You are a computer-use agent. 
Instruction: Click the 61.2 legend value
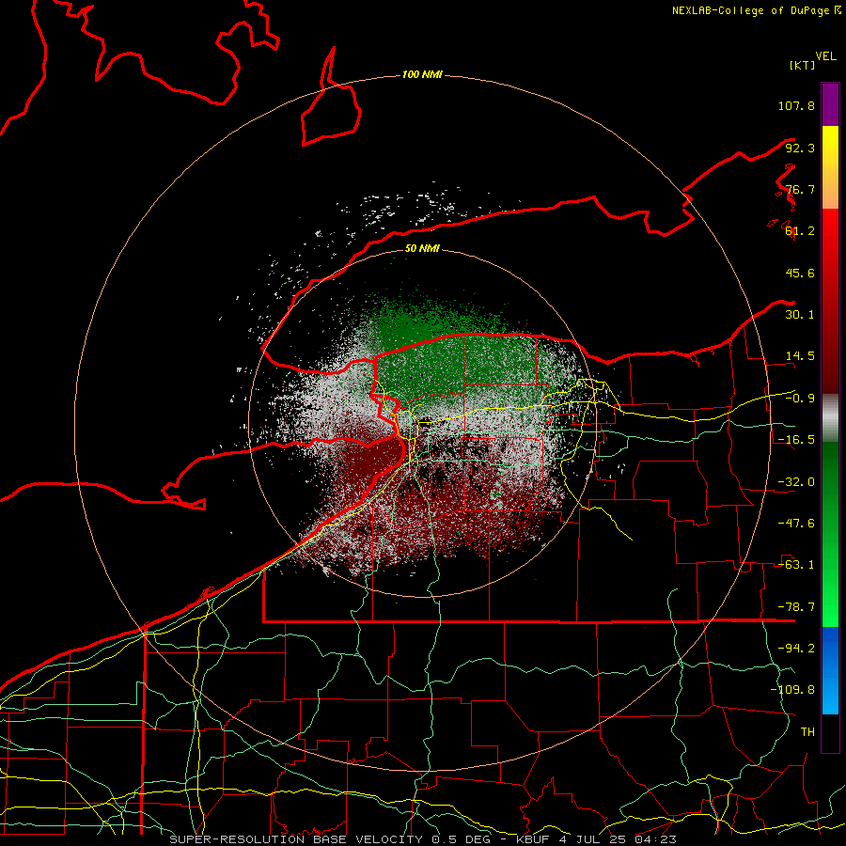[x=800, y=231]
